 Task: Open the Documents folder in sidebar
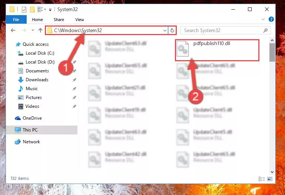37,71
